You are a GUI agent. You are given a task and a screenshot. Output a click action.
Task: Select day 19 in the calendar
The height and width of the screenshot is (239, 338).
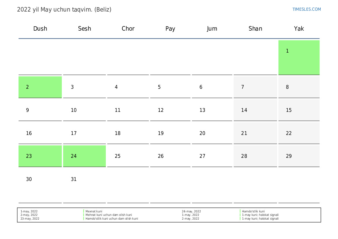170,133
